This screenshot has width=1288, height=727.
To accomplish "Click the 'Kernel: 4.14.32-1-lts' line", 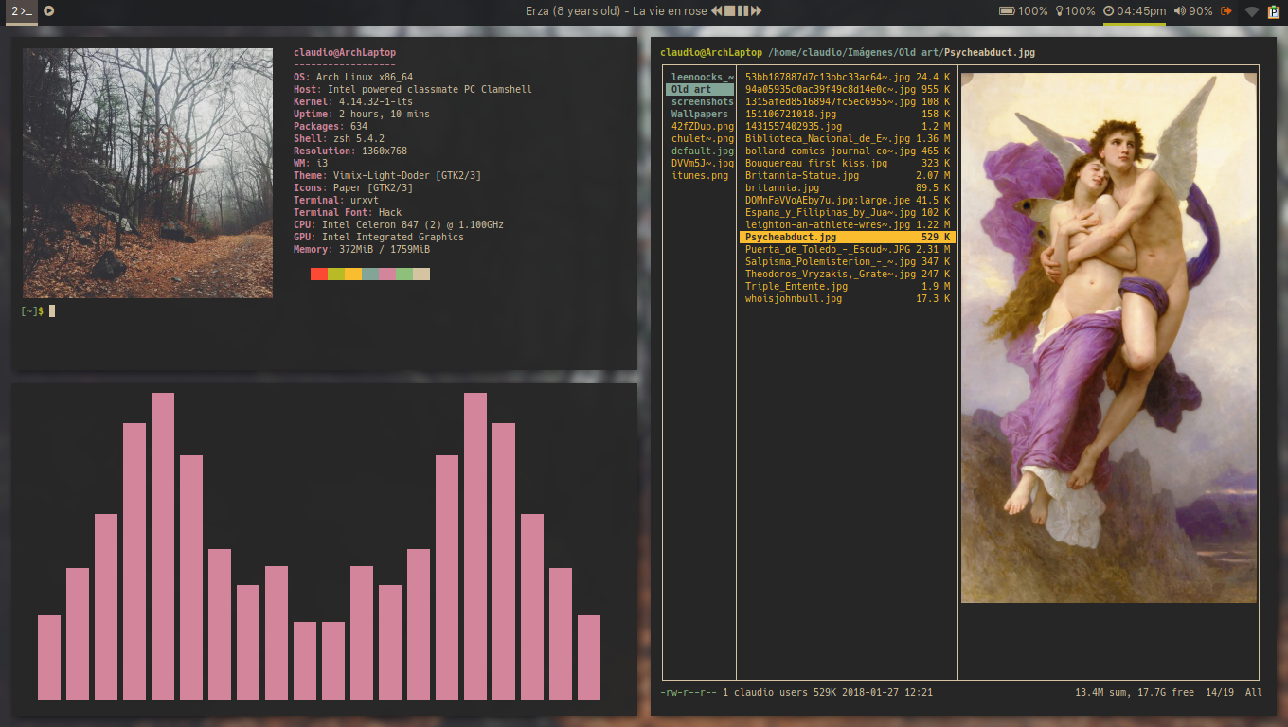I will [353, 101].
